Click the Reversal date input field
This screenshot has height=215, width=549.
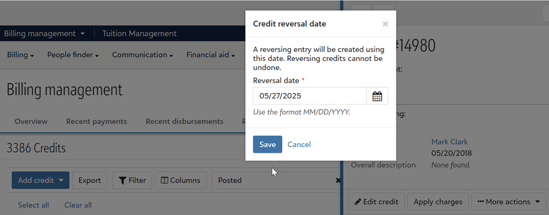[x=310, y=96]
